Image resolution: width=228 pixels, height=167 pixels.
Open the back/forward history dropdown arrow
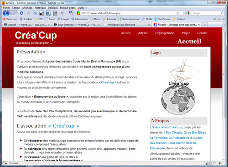click(x=16, y=13)
